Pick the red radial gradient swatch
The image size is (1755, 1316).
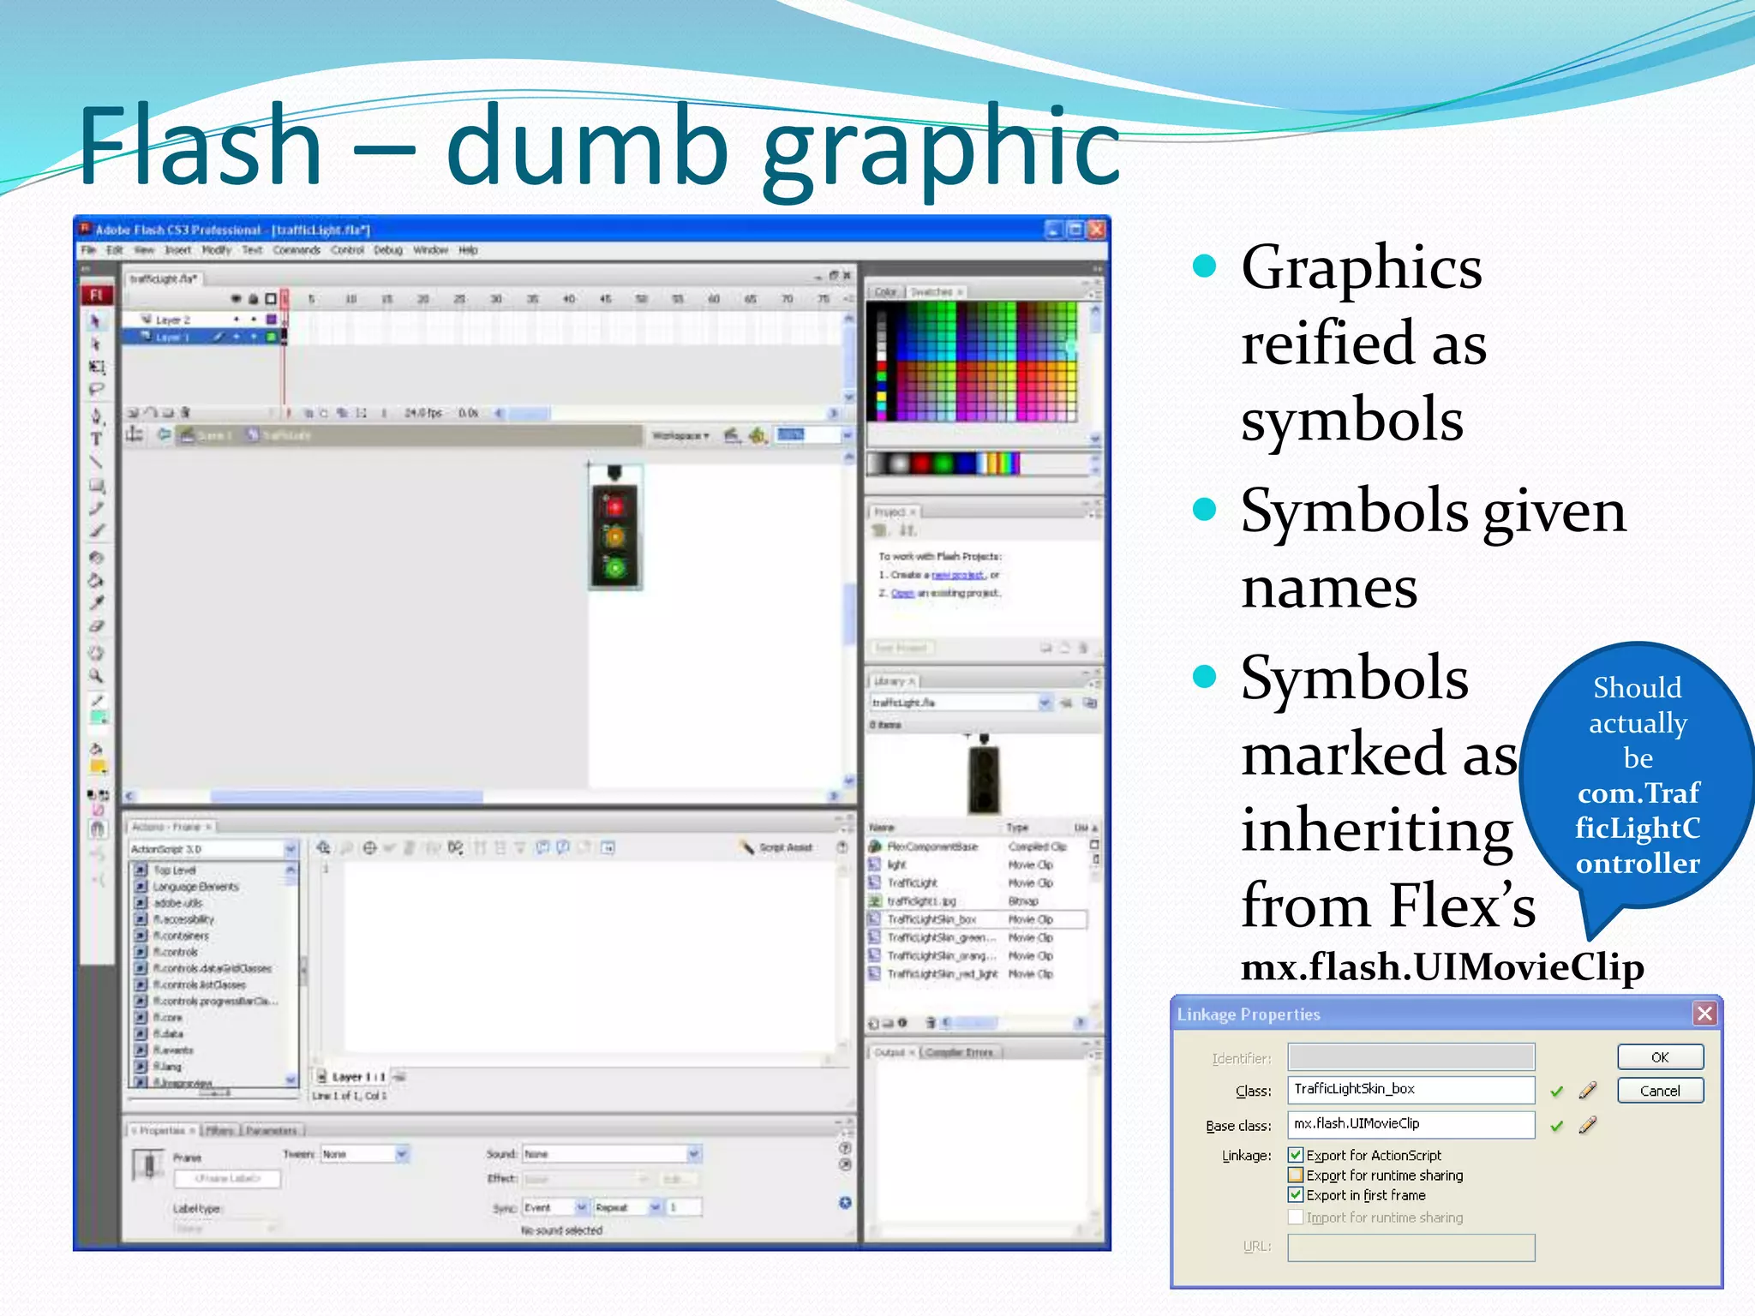pos(919,464)
